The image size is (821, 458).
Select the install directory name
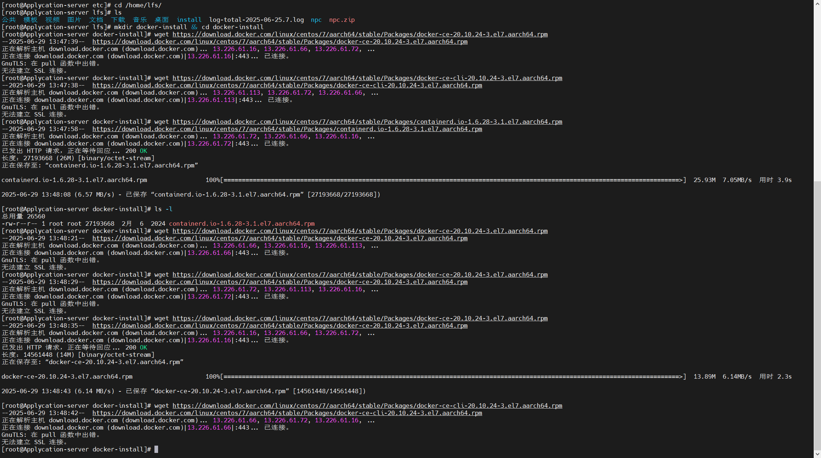(x=189, y=20)
